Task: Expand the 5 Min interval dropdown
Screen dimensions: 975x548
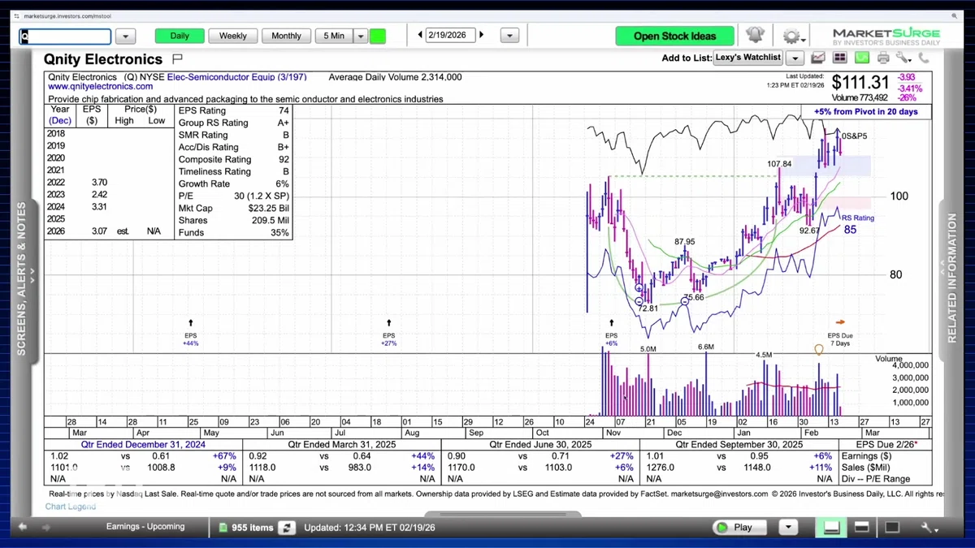Action: [x=361, y=36]
